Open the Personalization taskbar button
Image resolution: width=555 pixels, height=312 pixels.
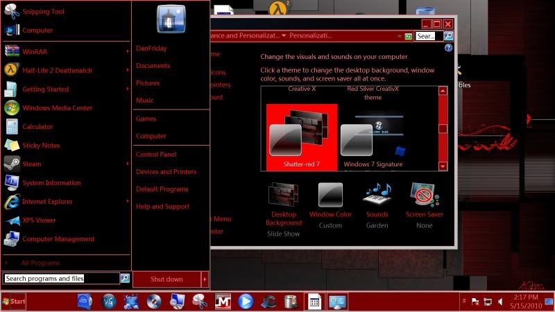click(x=337, y=302)
